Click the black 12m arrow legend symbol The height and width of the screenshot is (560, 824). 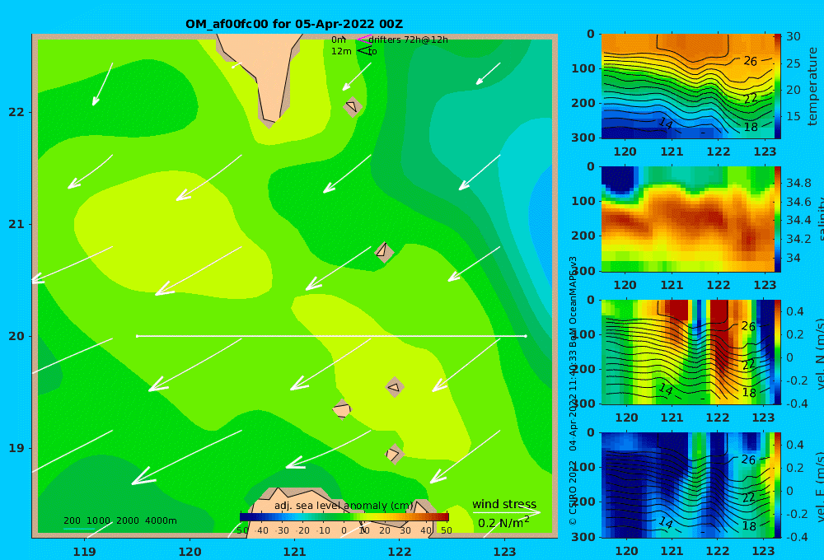coord(363,50)
